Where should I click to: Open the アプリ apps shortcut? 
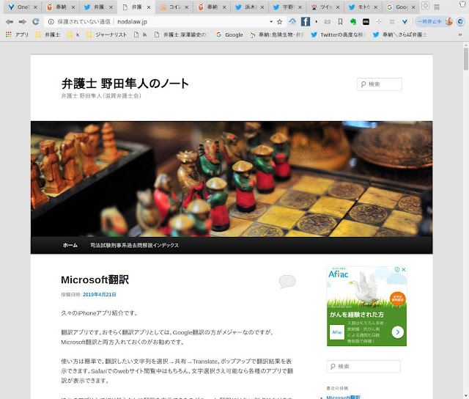tap(18, 34)
